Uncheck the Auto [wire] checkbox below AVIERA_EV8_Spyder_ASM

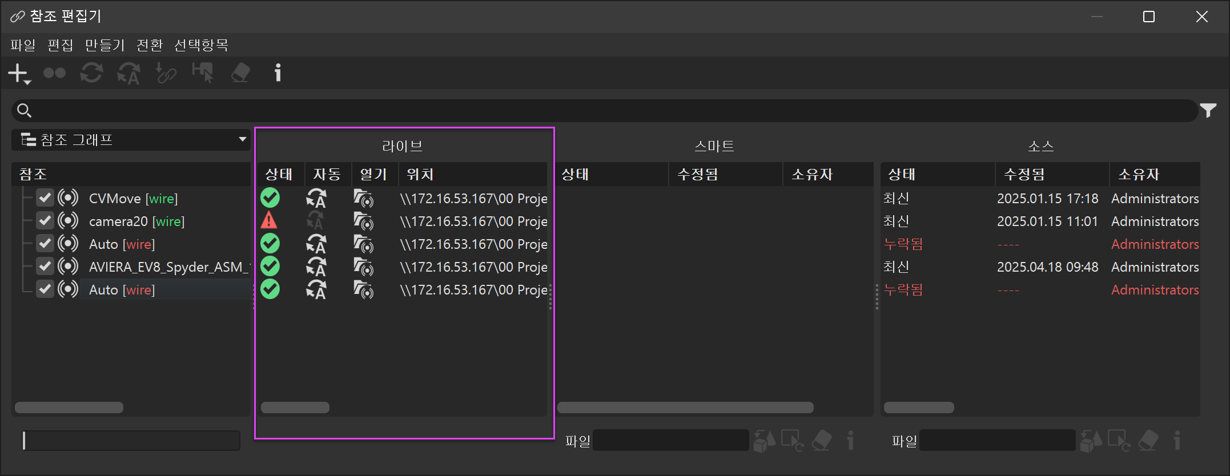pyautogui.click(x=45, y=289)
